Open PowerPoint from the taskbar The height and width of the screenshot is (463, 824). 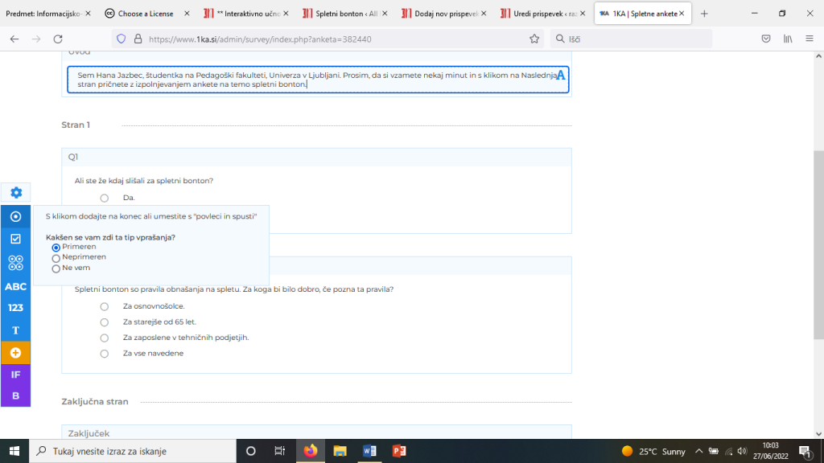click(399, 451)
